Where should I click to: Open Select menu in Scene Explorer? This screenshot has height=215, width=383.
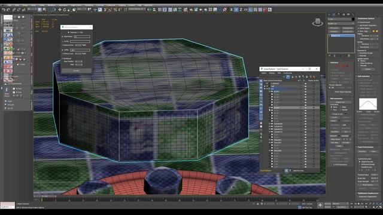click(264, 73)
